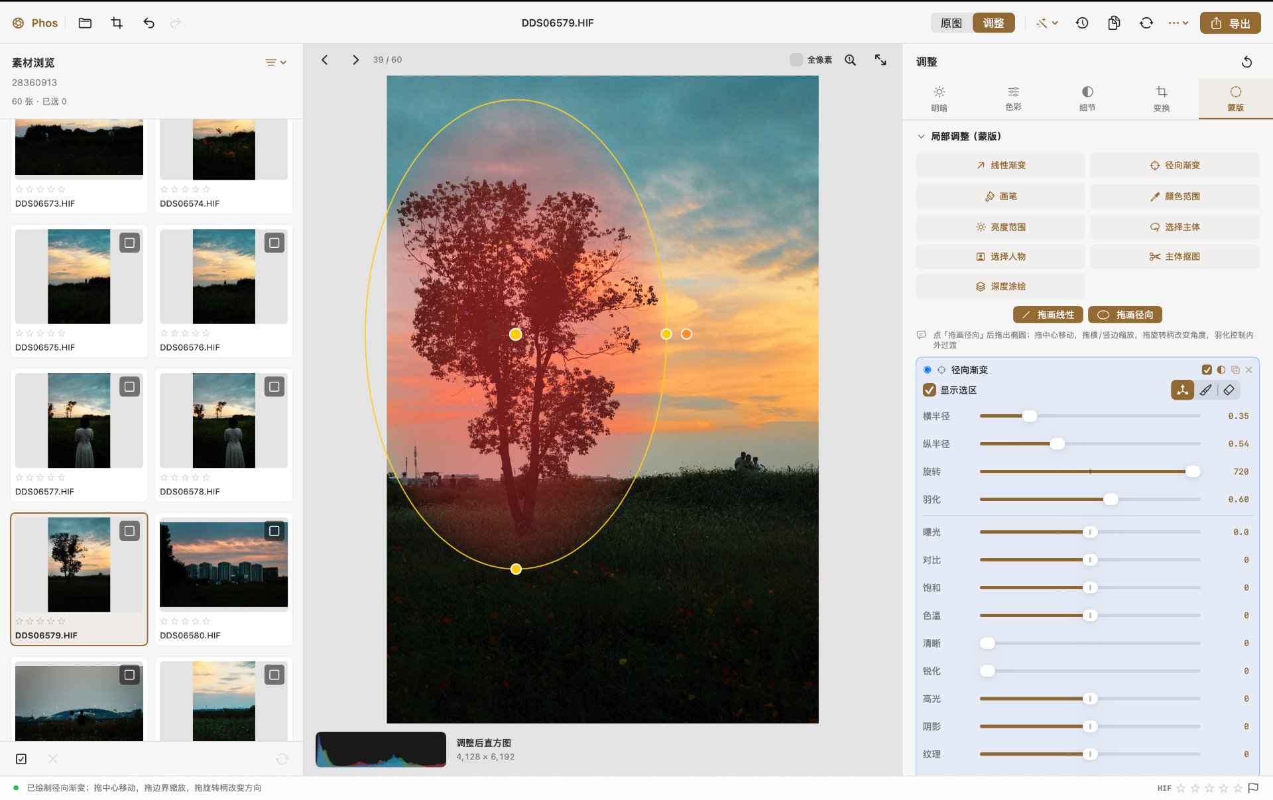
Task: Click the 羽化 slider track
Action: coord(1090,499)
